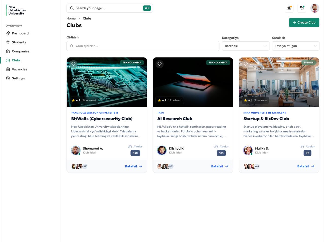Click Shomurod A. leader avatar
The width and height of the screenshot is (325, 242).
coord(76,150)
